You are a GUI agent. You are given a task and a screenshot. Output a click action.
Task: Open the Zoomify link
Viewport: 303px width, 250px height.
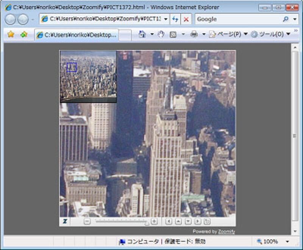pos(226,231)
